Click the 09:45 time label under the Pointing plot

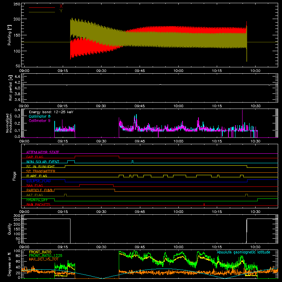pos(140,71)
